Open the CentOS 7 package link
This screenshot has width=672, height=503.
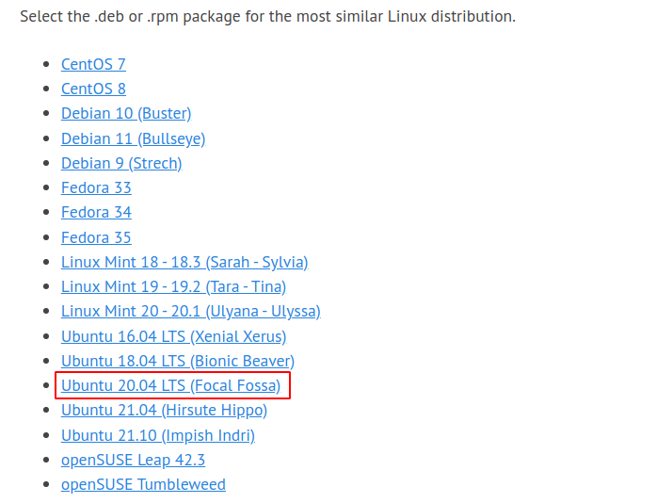[93, 64]
